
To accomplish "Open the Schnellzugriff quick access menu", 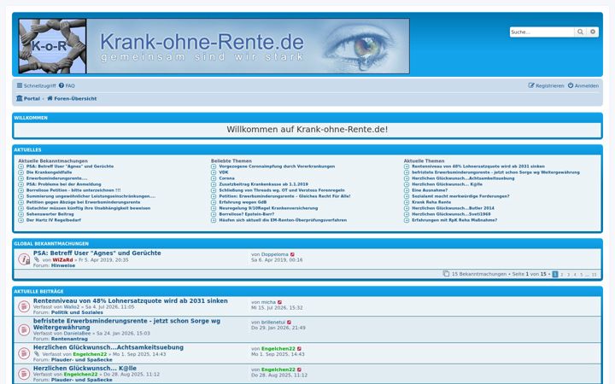I will click(x=37, y=85).
